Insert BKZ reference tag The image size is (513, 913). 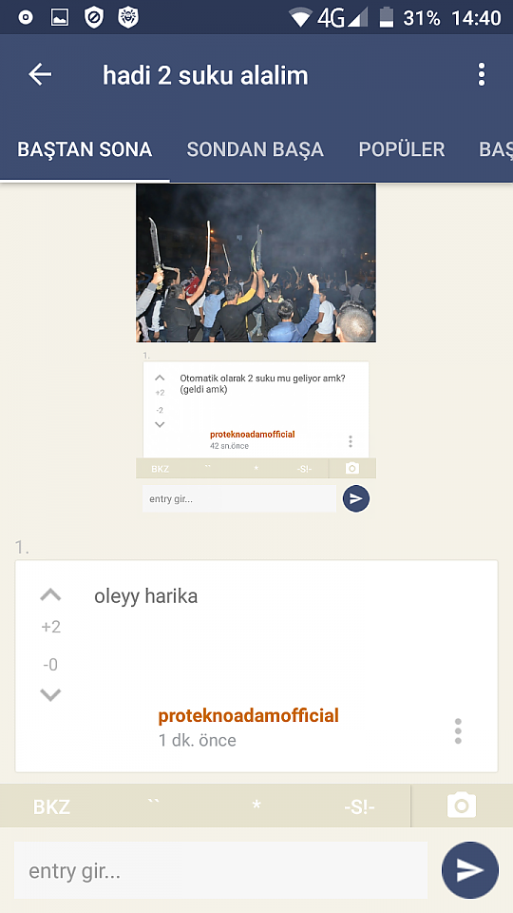click(51, 807)
